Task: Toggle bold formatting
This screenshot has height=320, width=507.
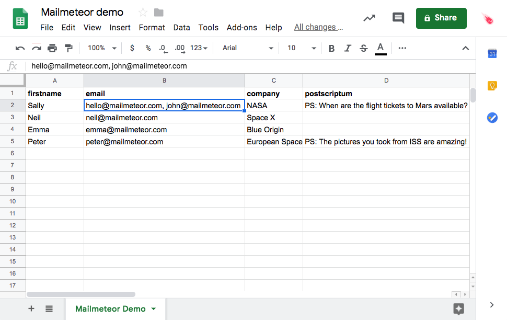Action: click(x=331, y=48)
